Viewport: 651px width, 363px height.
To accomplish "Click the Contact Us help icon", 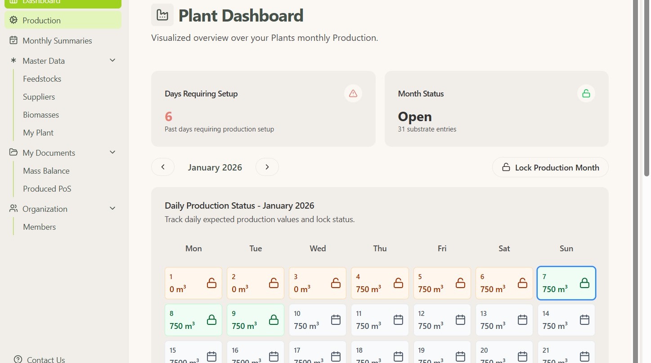I will click(x=18, y=359).
